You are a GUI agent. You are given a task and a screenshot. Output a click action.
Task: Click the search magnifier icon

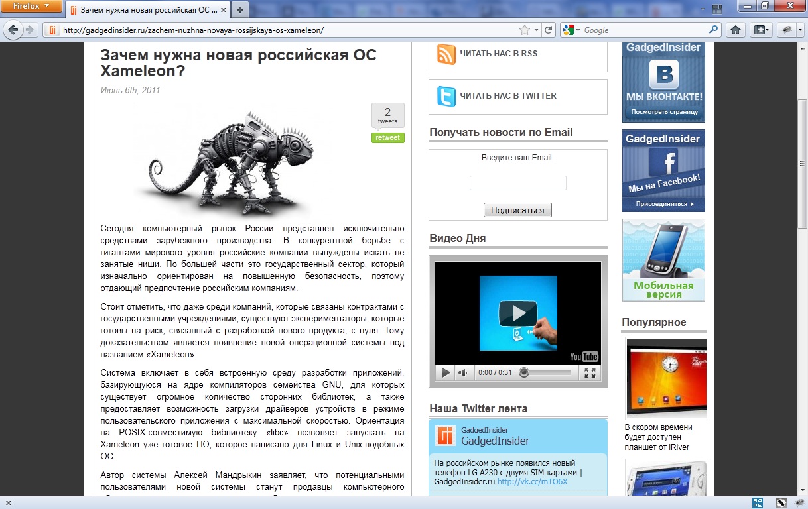click(x=714, y=30)
